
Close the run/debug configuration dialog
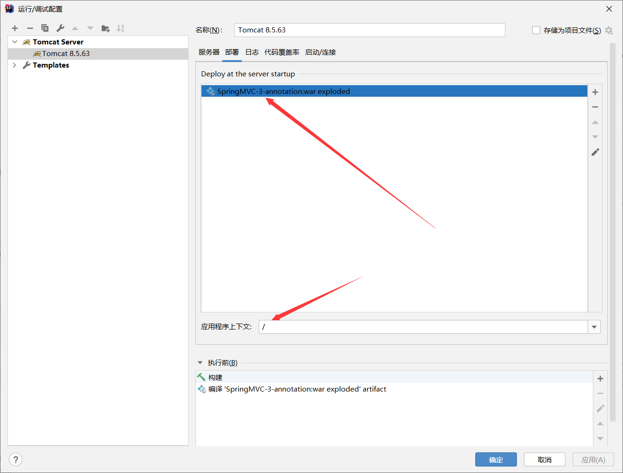pos(609,9)
